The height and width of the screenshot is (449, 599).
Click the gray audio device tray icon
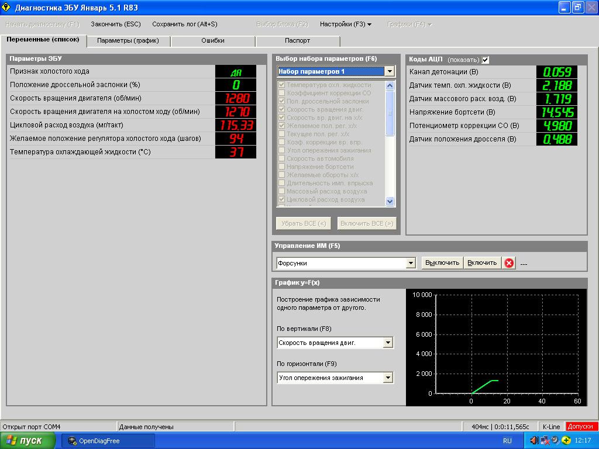click(x=555, y=440)
